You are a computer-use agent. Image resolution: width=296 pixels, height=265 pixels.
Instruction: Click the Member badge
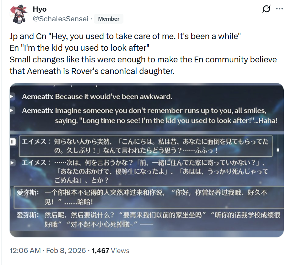coord(109,19)
